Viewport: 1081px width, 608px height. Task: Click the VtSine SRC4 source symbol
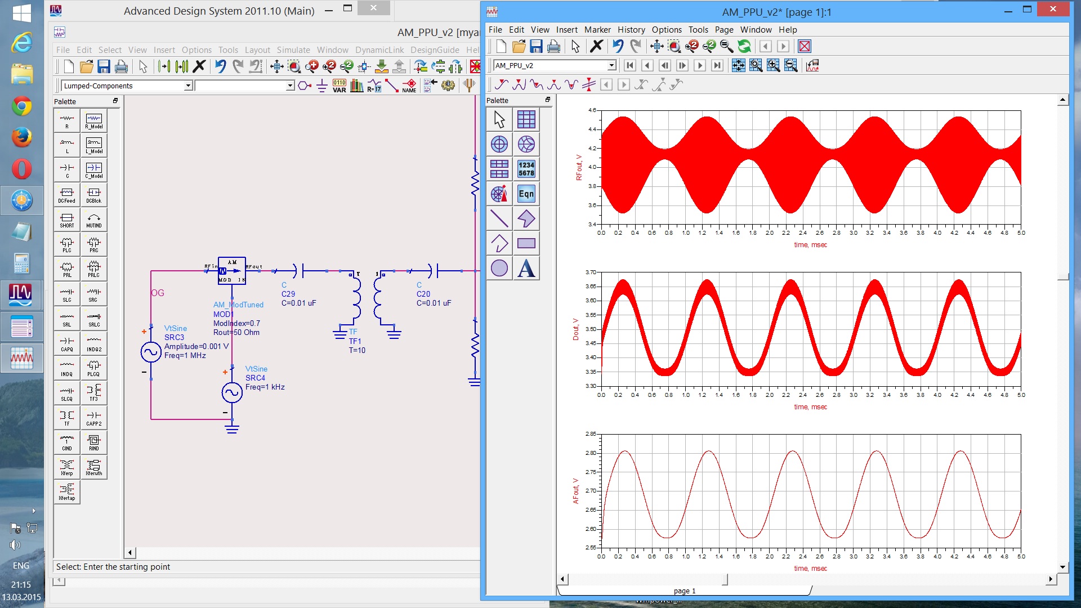pos(232,392)
